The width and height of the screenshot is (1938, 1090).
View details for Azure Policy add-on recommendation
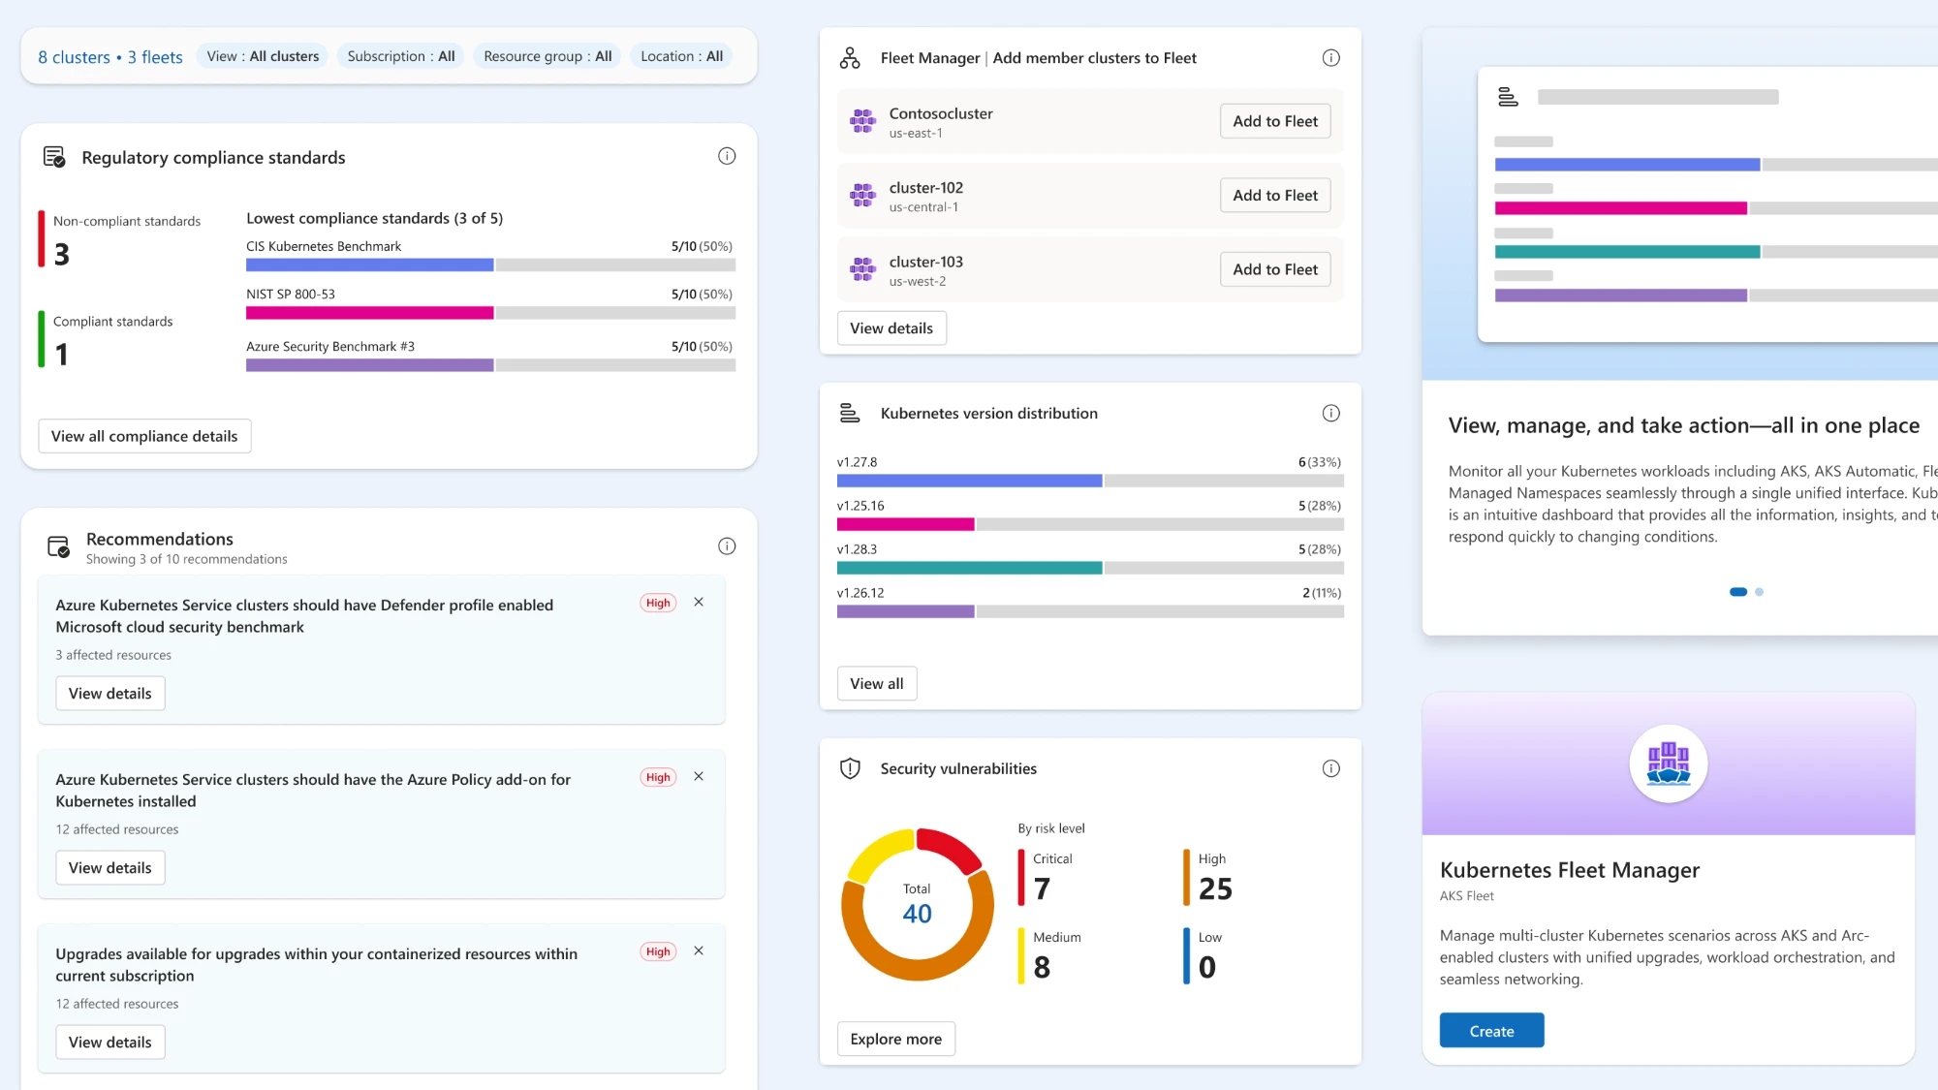110,868
